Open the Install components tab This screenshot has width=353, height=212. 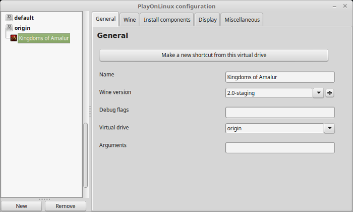[x=167, y=20]
